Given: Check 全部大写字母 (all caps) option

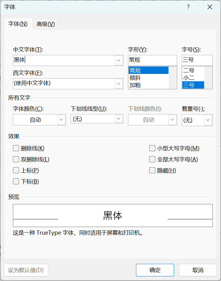Looking at the screenshot, I should click(152, 159).
